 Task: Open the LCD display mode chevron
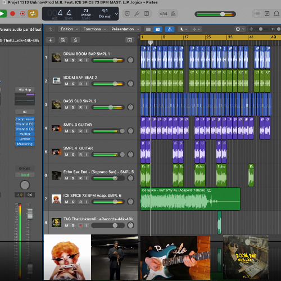pos(116,13)
